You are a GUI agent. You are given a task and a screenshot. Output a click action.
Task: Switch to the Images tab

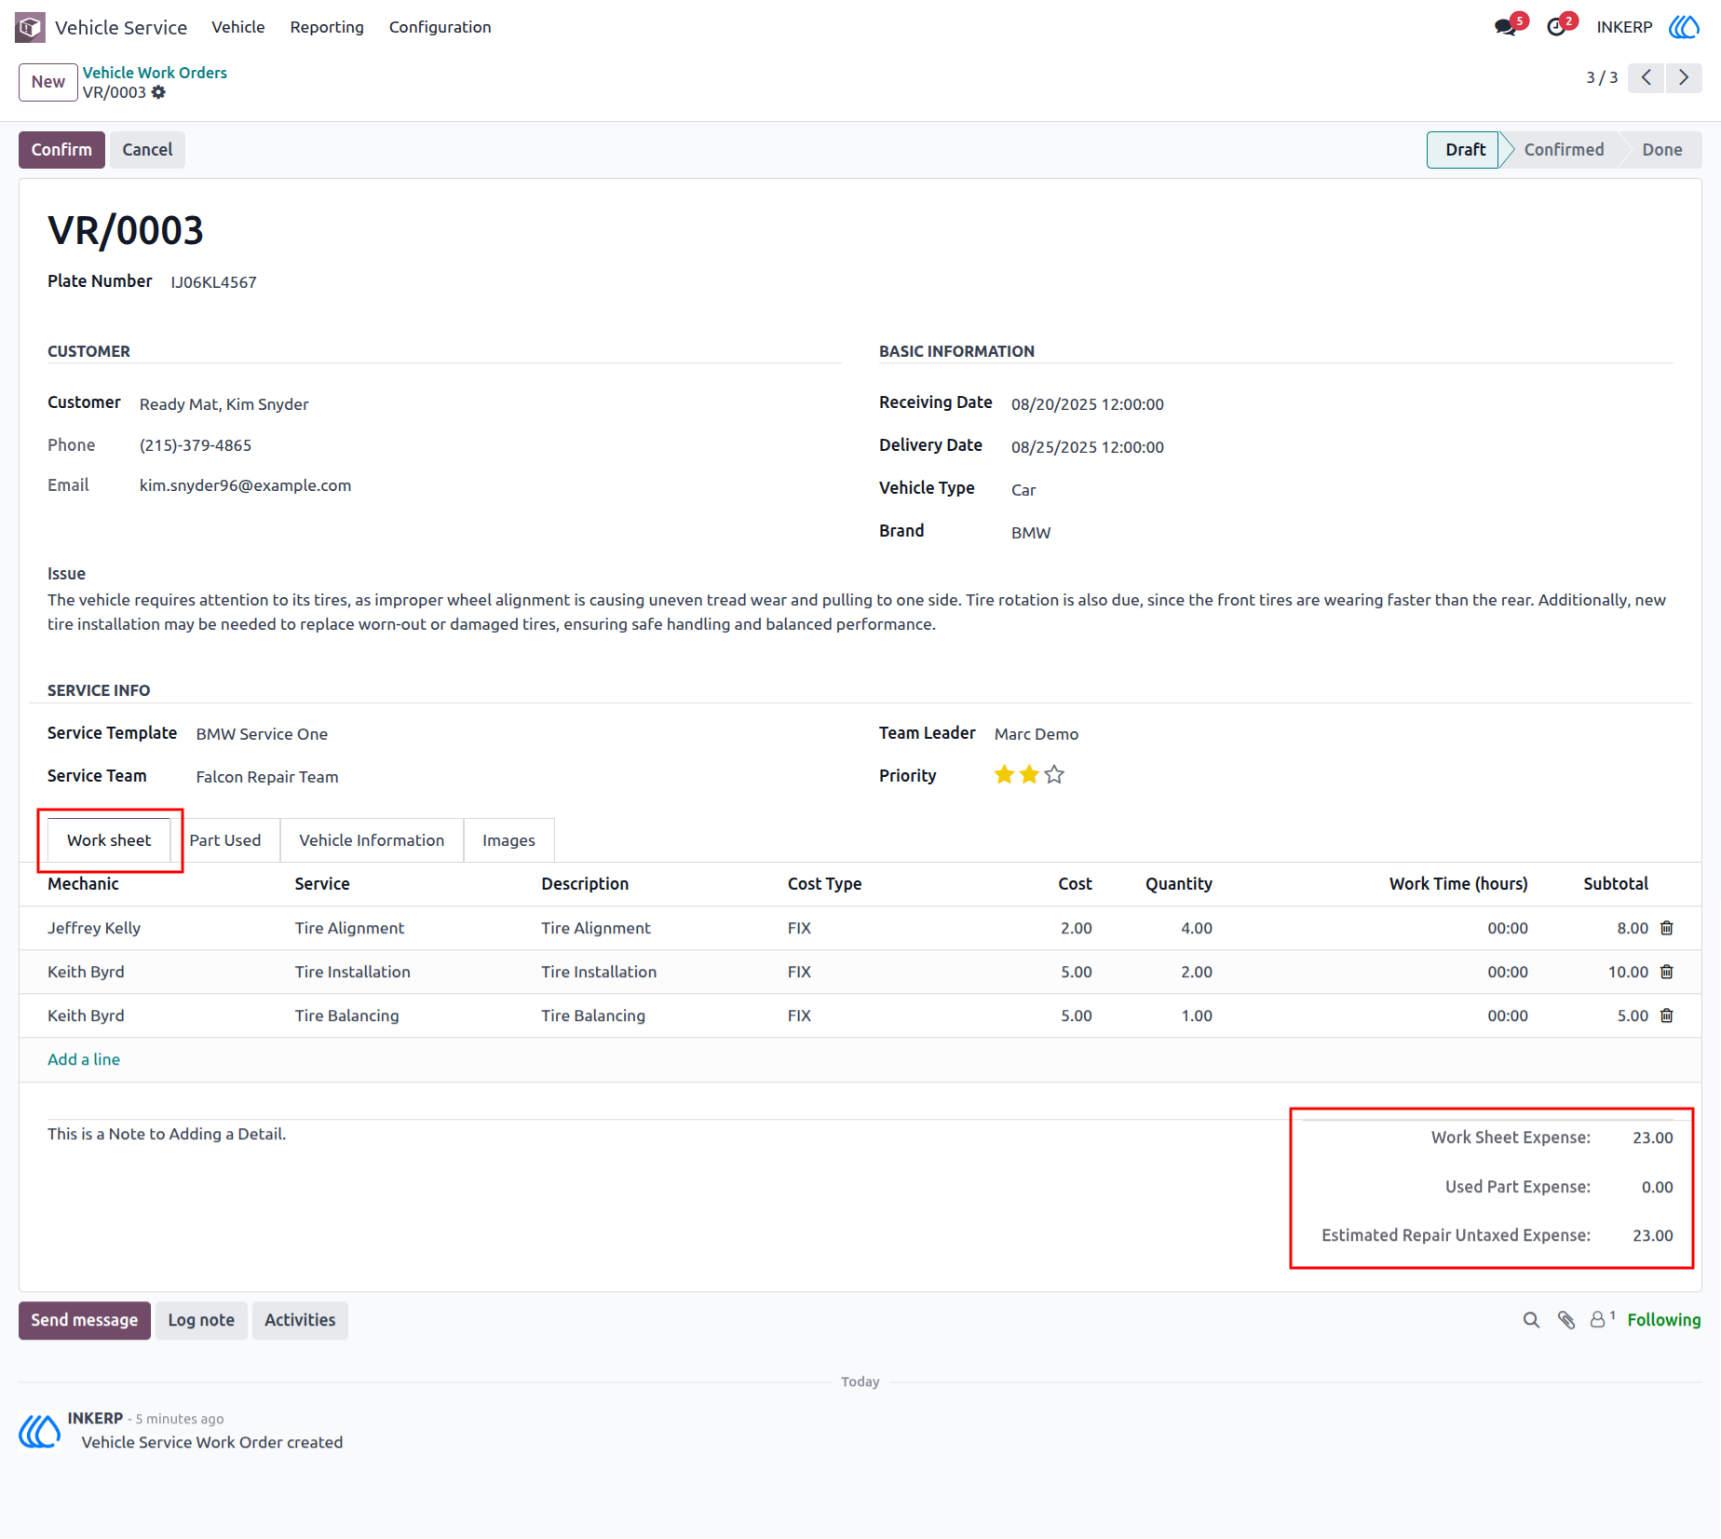pos(508,840)
